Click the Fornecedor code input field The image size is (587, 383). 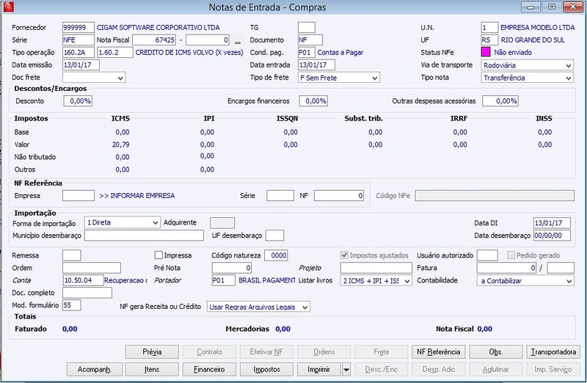pos(79,28)
